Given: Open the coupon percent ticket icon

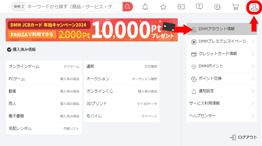Looking at the screenshot, I should pyautogui.click(x=181, y=7).
